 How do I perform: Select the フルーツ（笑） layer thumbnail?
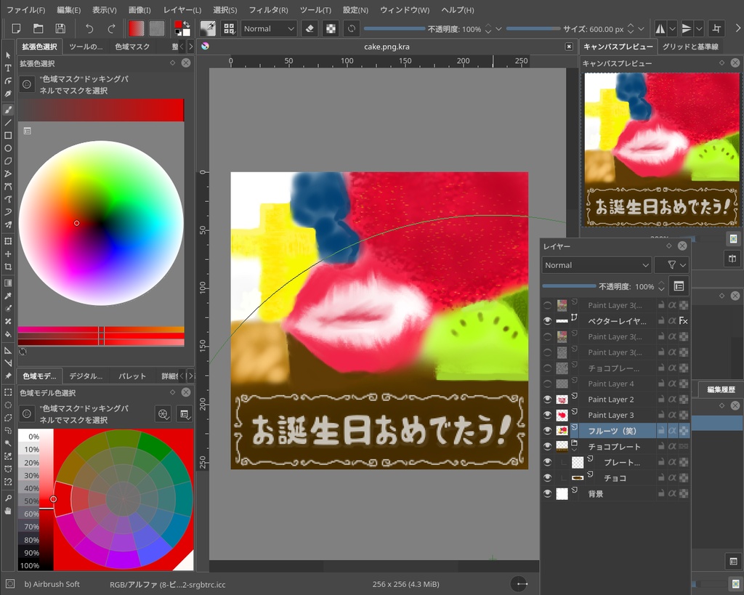[x=562, y=431]
